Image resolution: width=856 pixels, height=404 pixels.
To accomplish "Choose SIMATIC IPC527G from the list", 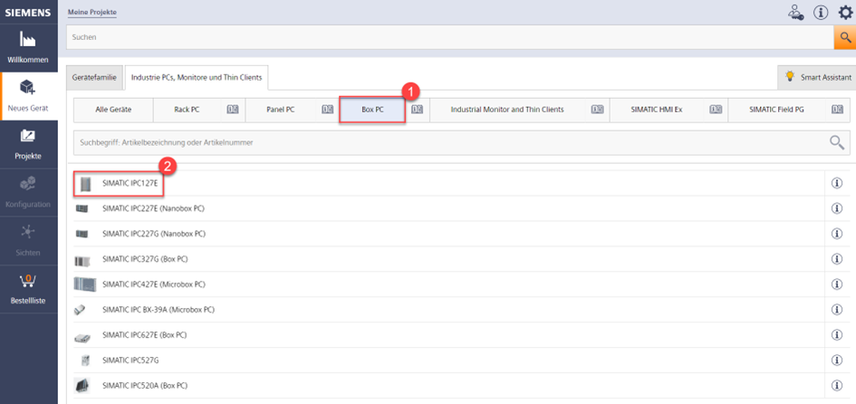I will 130,361.
